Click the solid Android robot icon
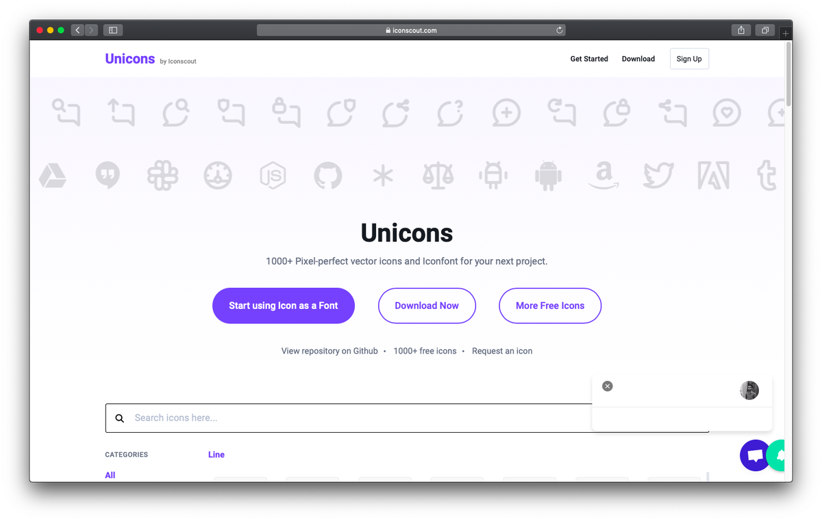The height and width of the screenshot is (521, 822). pyautogui.click(x=548, y=176)
